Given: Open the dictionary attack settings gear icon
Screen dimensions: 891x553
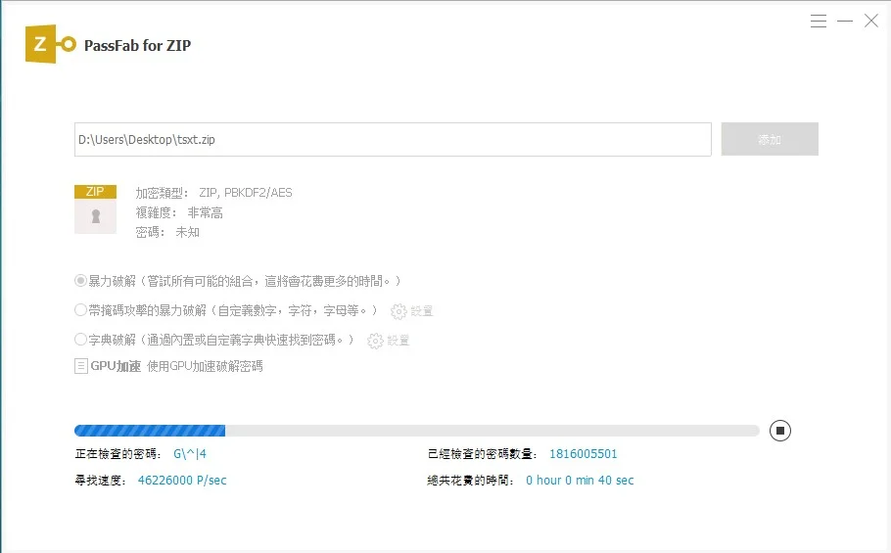Looking at the screenshot, I should [375, 341].
